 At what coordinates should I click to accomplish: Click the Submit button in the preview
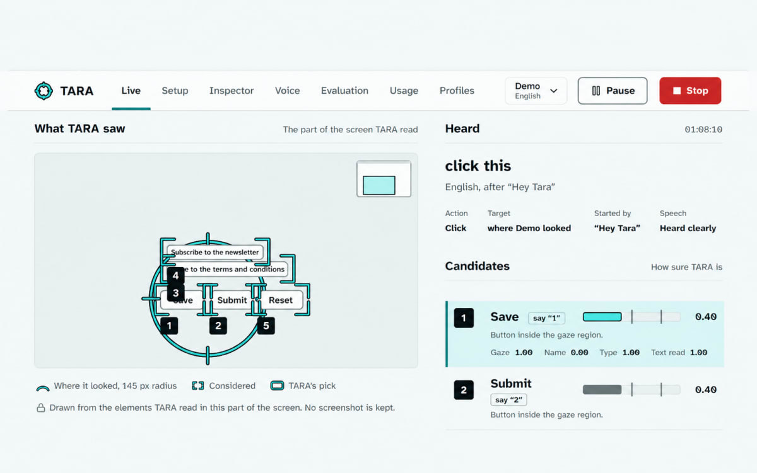[x=232, y=300]
